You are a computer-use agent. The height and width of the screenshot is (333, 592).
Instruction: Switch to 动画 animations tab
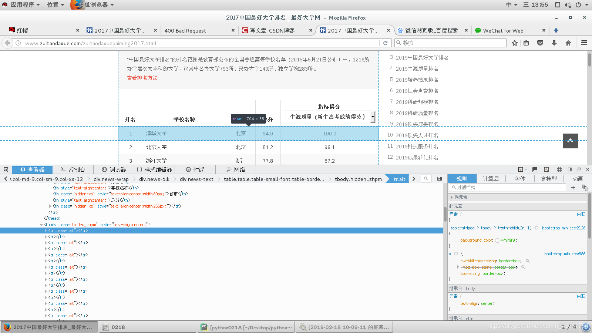pyautogui.click(x=577, y=179)
